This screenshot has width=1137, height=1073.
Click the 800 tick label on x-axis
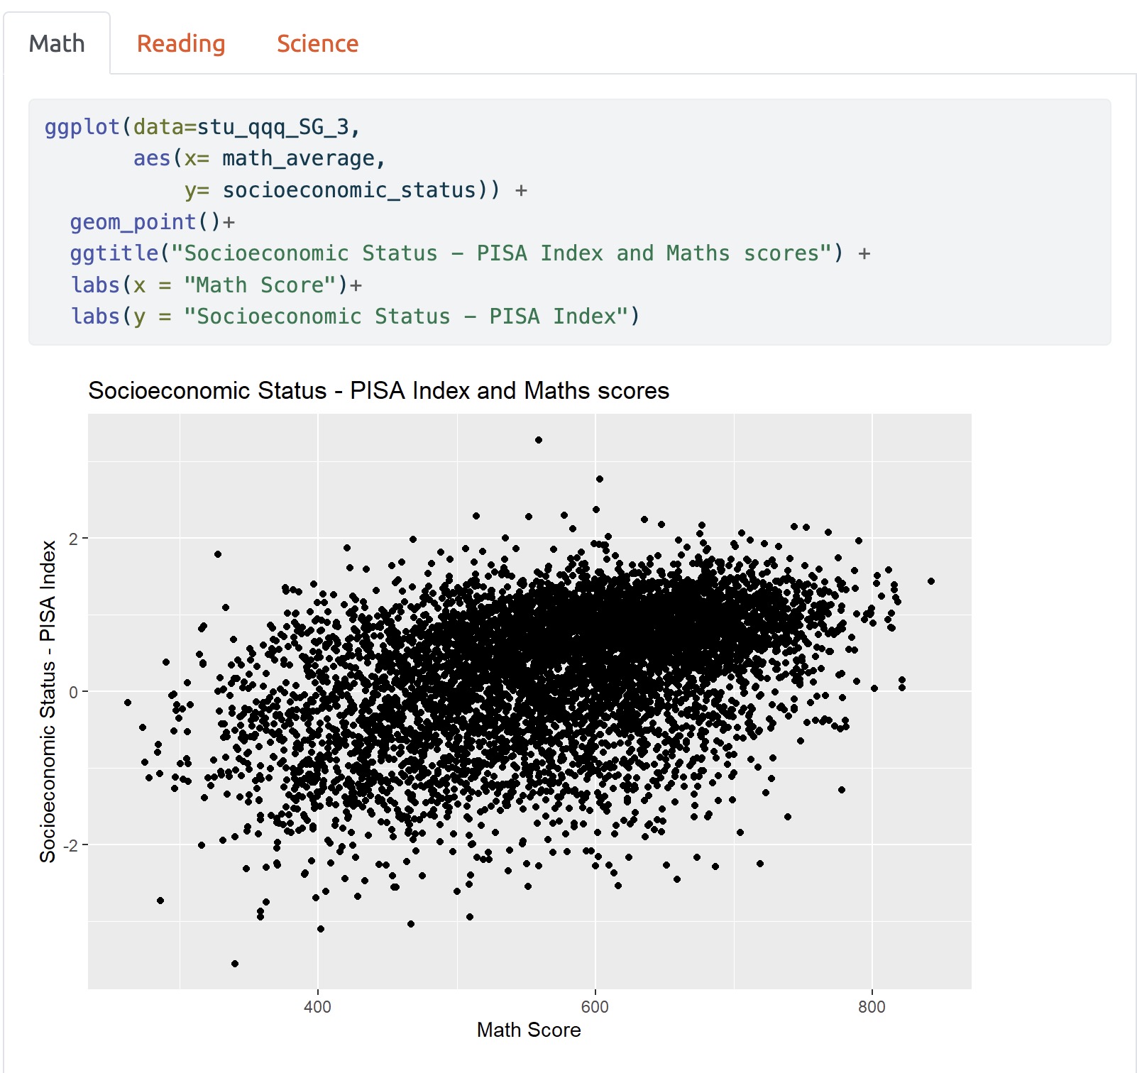coord(872,1007)
